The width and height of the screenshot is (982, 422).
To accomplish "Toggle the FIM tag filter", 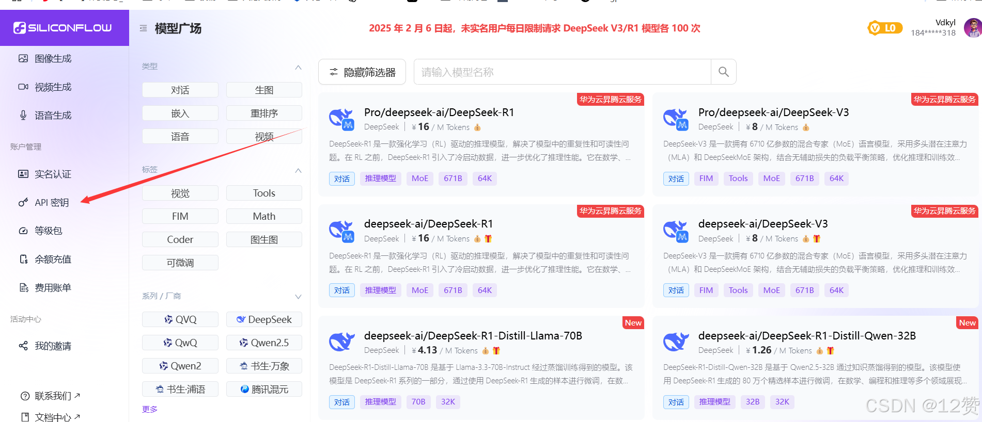I will point(180,216).
